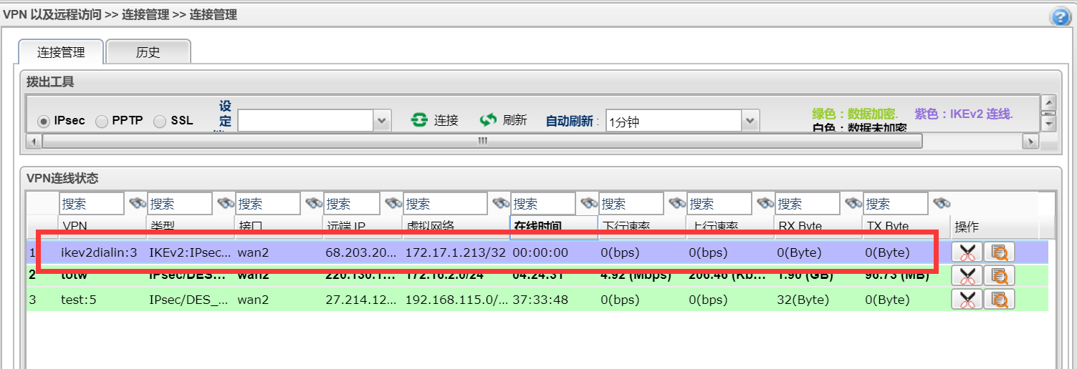1077x369 pixels.
Task: Click the green 连接 connect icon
Action: pyautogui.click(x=418, y=120)
